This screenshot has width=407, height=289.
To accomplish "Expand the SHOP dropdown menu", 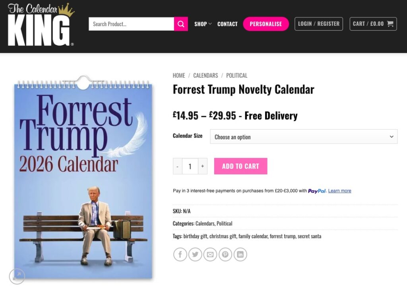I will pyautogui.click(x=202, y=24).
